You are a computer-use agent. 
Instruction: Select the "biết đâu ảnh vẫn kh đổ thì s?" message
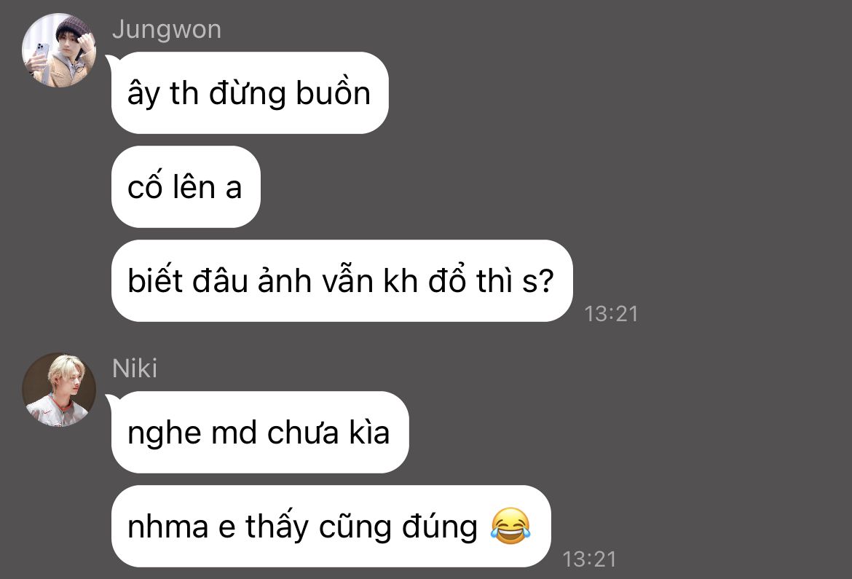pyautogui.click(x=342, y=280)
